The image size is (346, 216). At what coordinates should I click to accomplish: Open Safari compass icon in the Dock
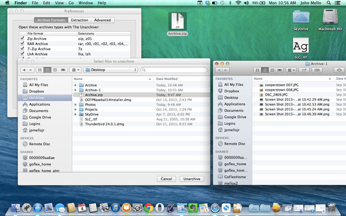[x=215, y=208]
